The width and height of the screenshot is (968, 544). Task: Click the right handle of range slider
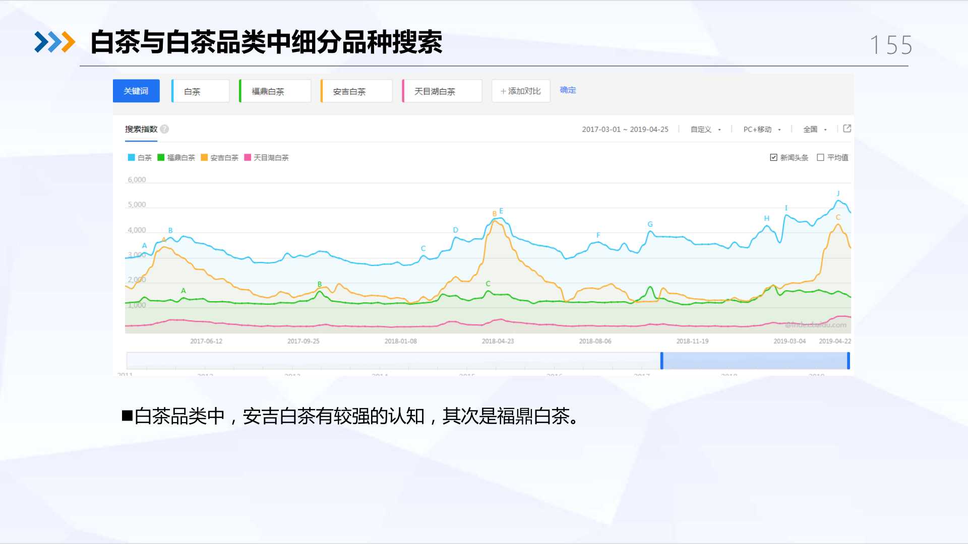(849, 361)
